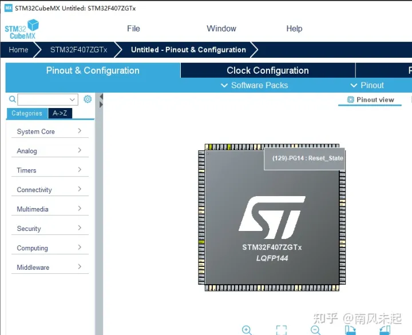Click the STM32CubeMX logo
Image resolution: width=412 pixels, height=335 pixels.
pyautogui.click(x=22, y=29)
